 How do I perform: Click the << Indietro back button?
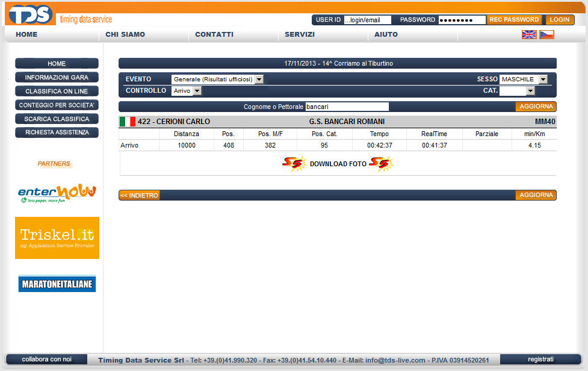[139, 195]
